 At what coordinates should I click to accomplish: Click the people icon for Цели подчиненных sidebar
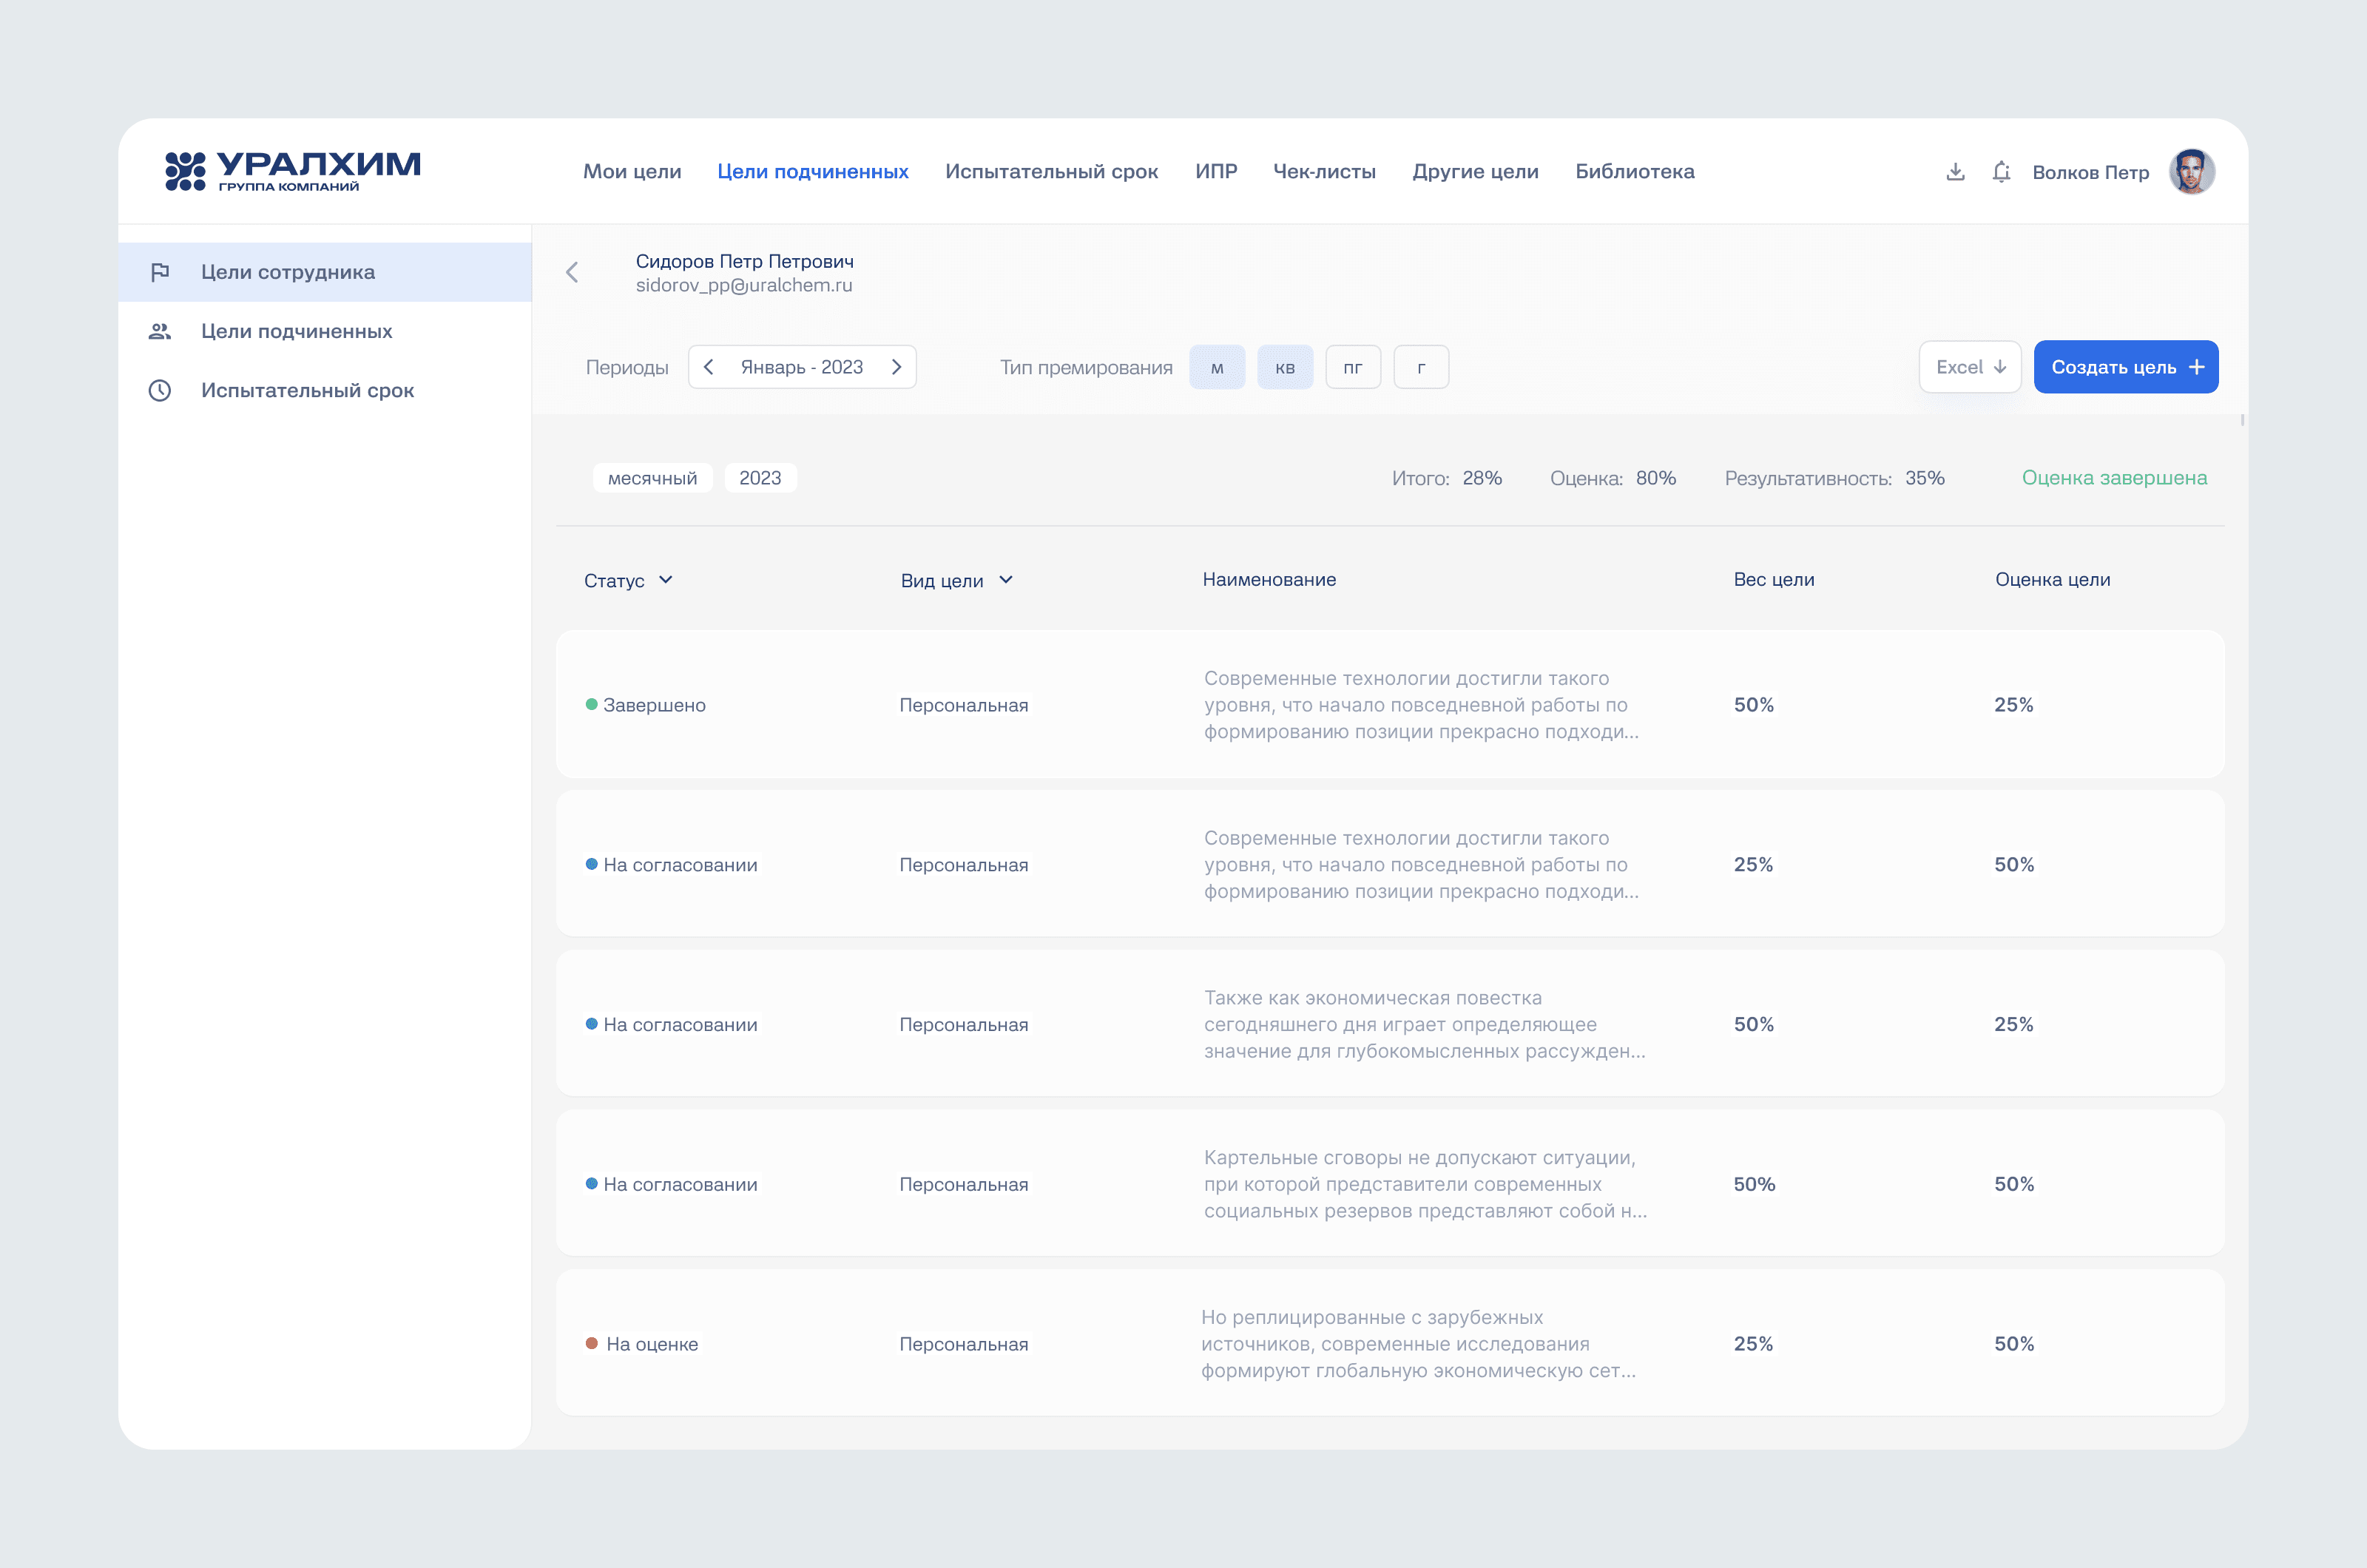[x=160, y=331]
